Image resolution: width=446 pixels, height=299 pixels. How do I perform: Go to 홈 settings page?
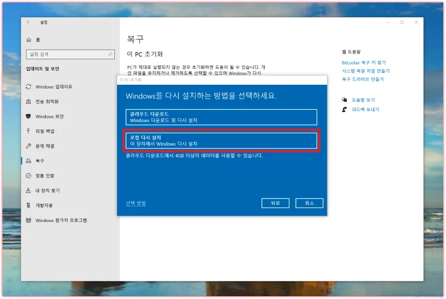click(x=38, y=40)
